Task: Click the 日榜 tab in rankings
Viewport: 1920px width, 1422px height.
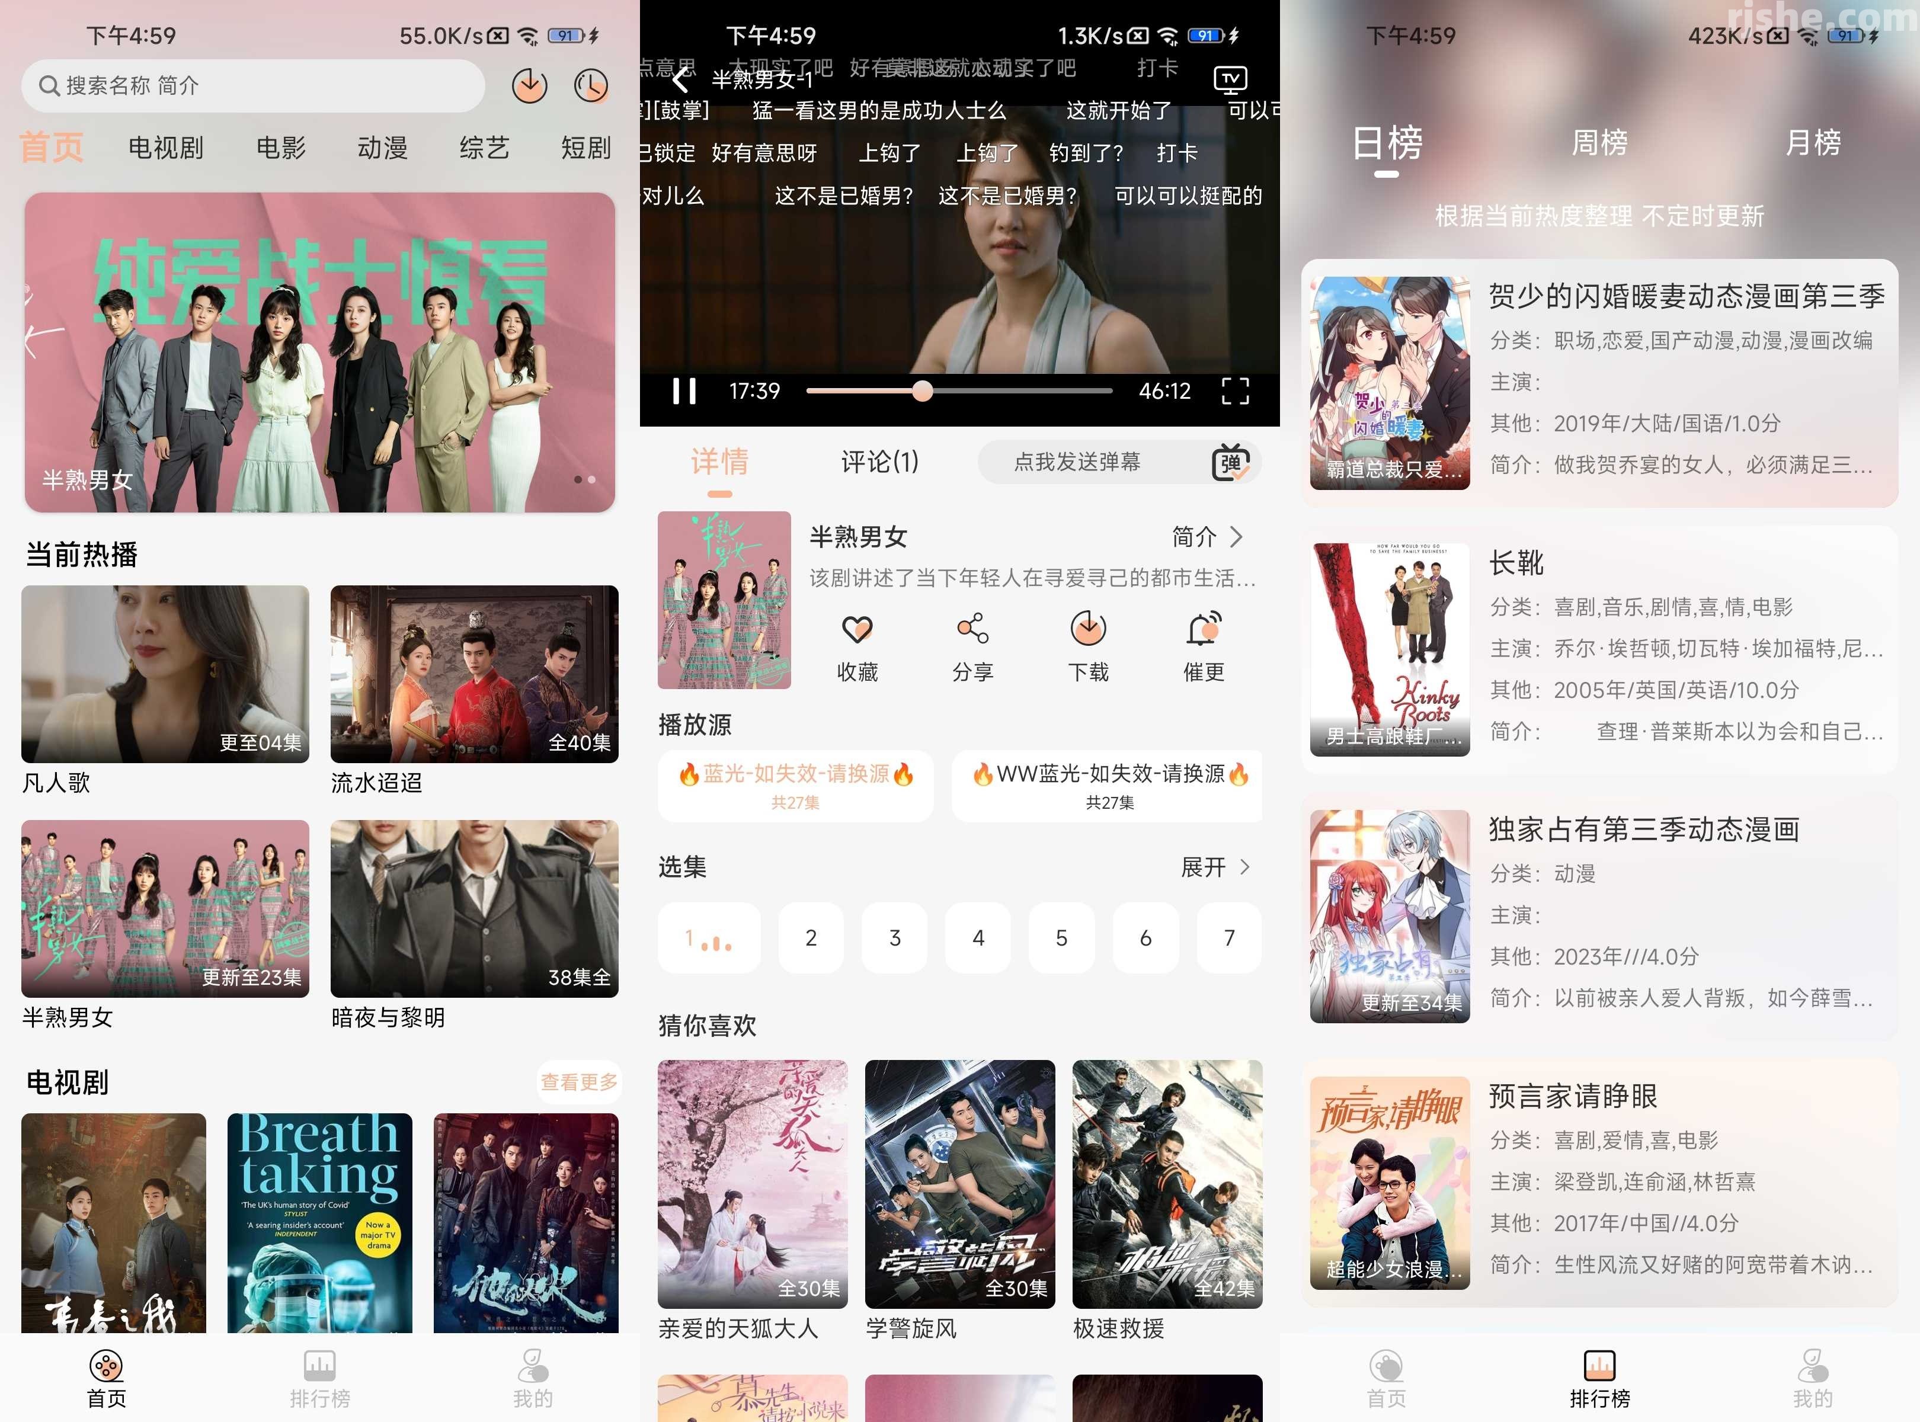Action: click(1390, 146)
